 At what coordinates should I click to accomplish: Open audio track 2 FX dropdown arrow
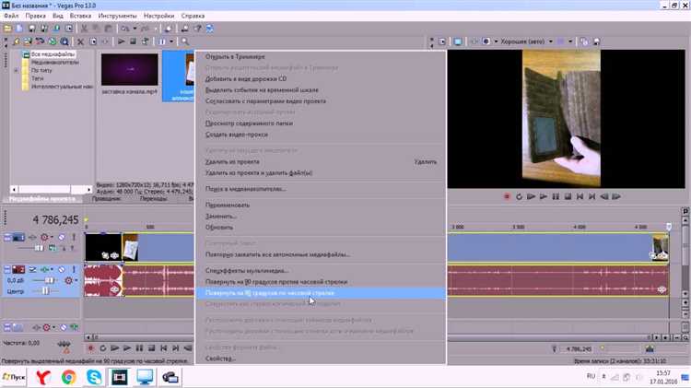pyautogui.click(x=51, y=269)
